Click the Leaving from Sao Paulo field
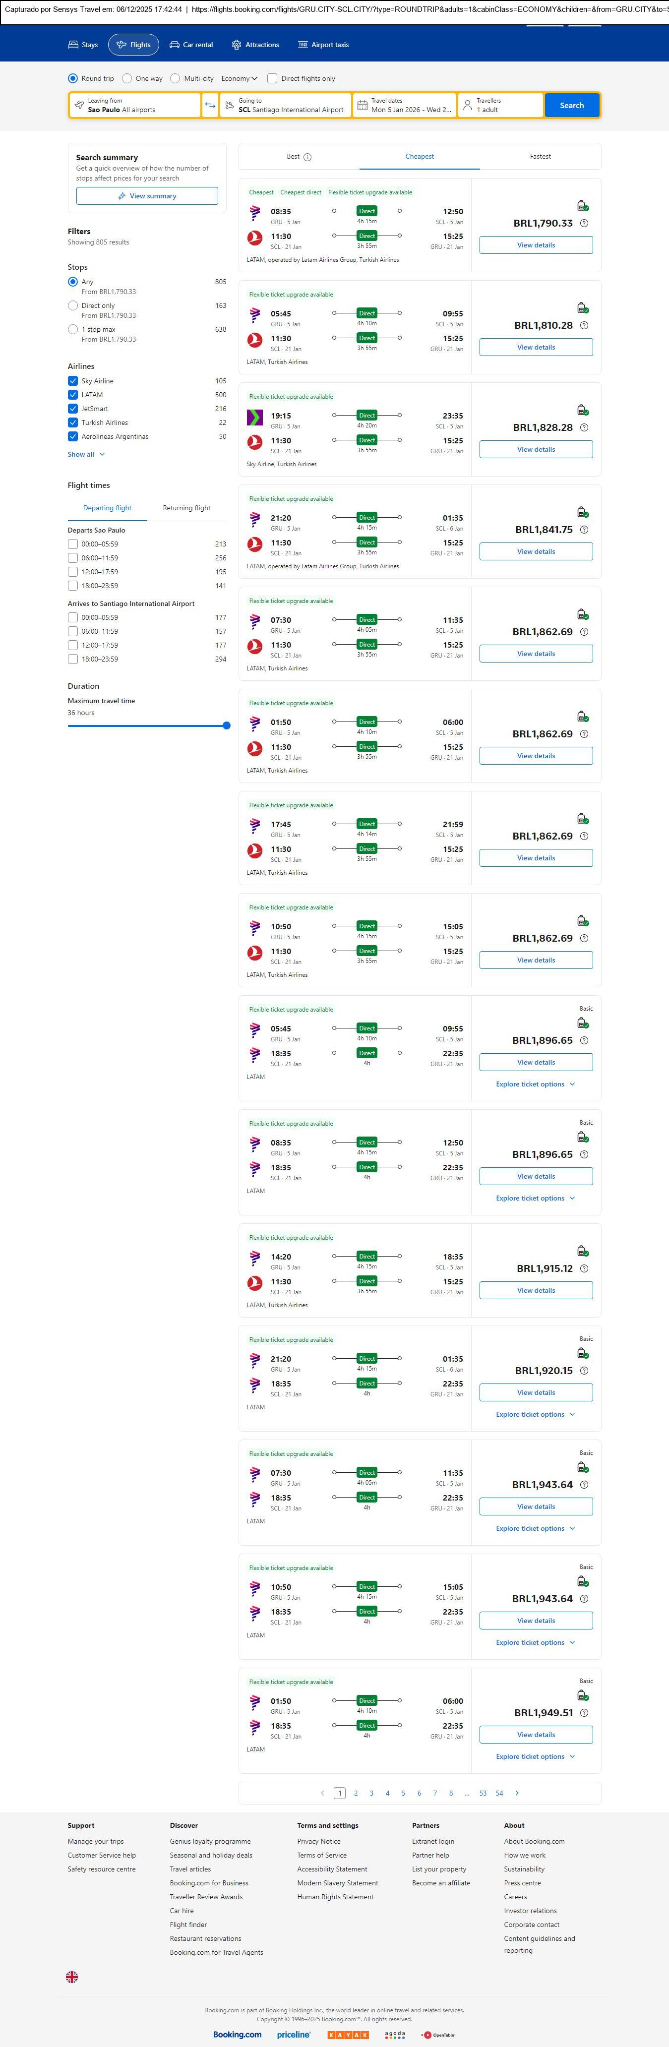This screenshot has height=2047, width=669. point(134,106)
